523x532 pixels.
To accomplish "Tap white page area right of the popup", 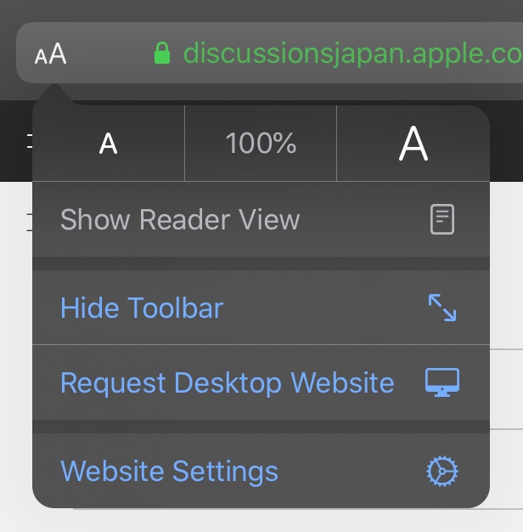I will [507, 297].
